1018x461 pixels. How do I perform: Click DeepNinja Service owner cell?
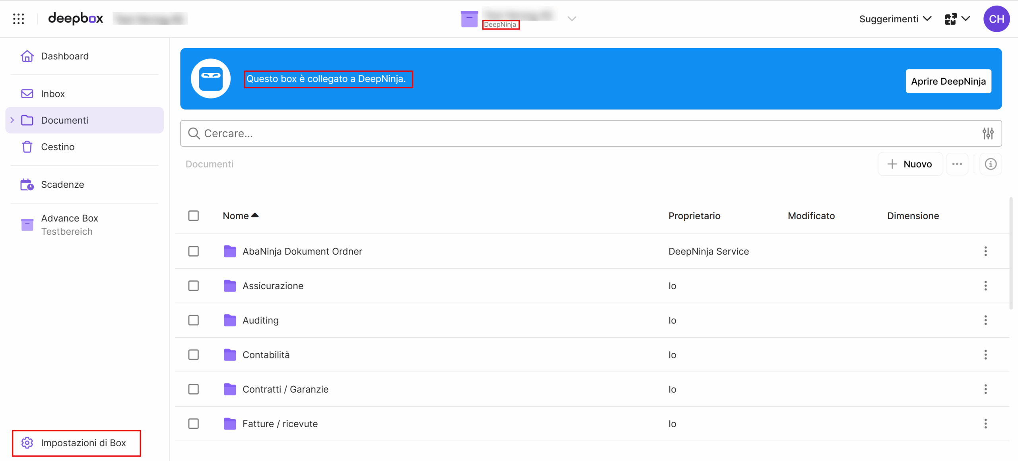click(x=709, y=251)
